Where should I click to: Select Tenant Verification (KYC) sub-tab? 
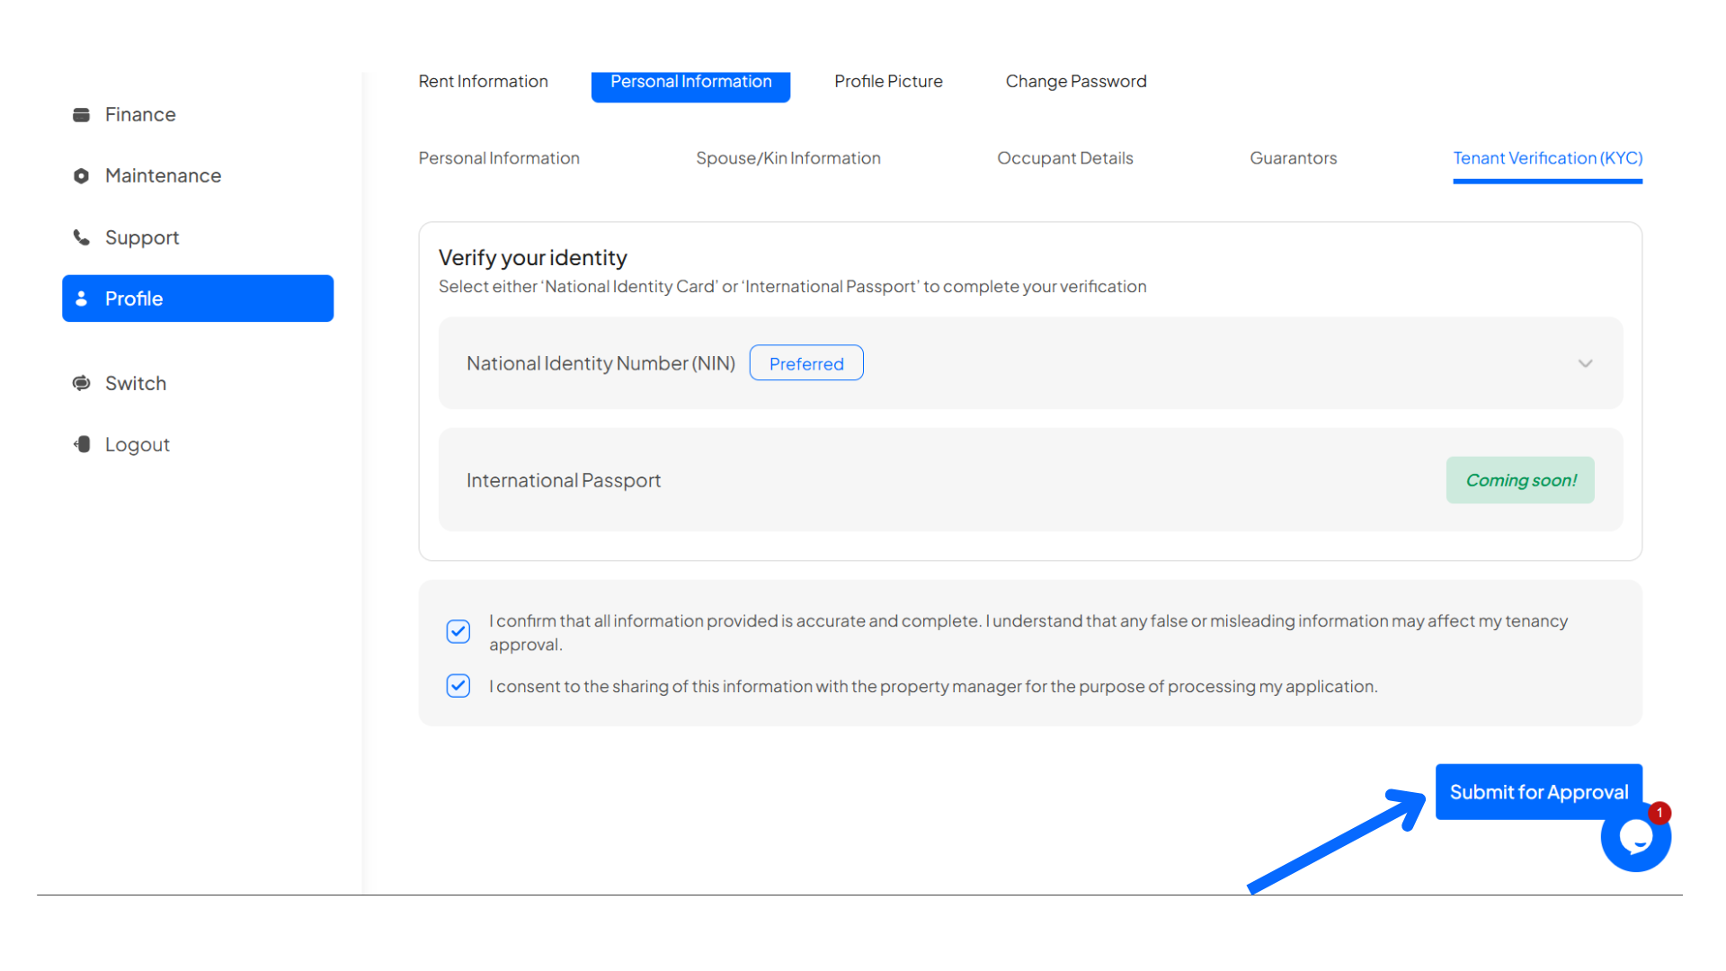pyautogui.click(x=1547, y=158)
